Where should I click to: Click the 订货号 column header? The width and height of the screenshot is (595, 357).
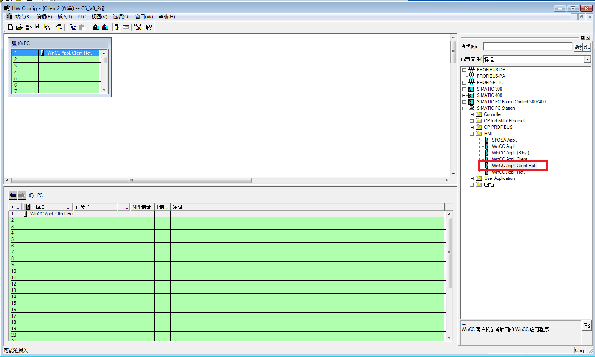[x=95, y=207]
